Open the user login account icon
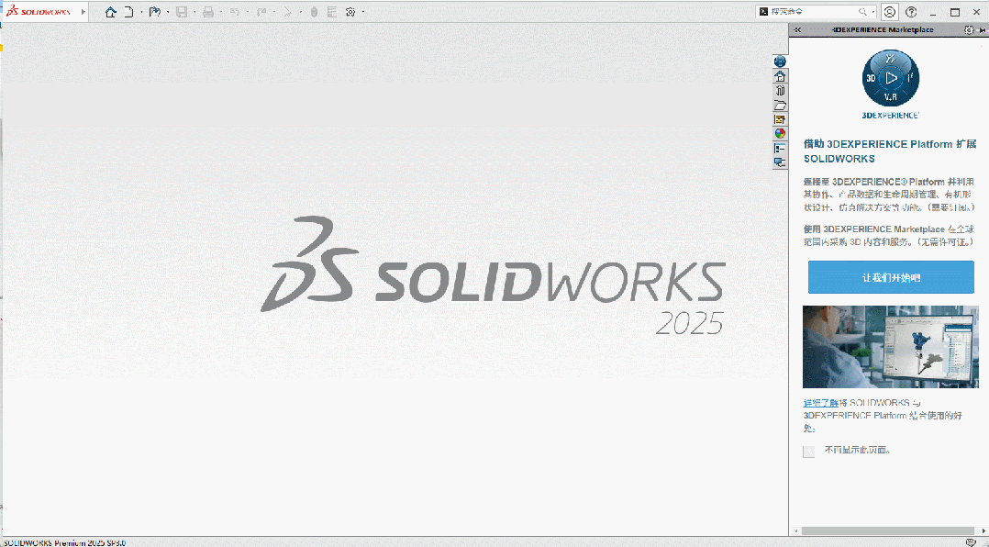The height and width of the screenshot is (547, 989). point(889,11)
